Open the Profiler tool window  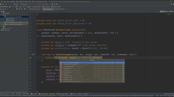pos(86,94)
